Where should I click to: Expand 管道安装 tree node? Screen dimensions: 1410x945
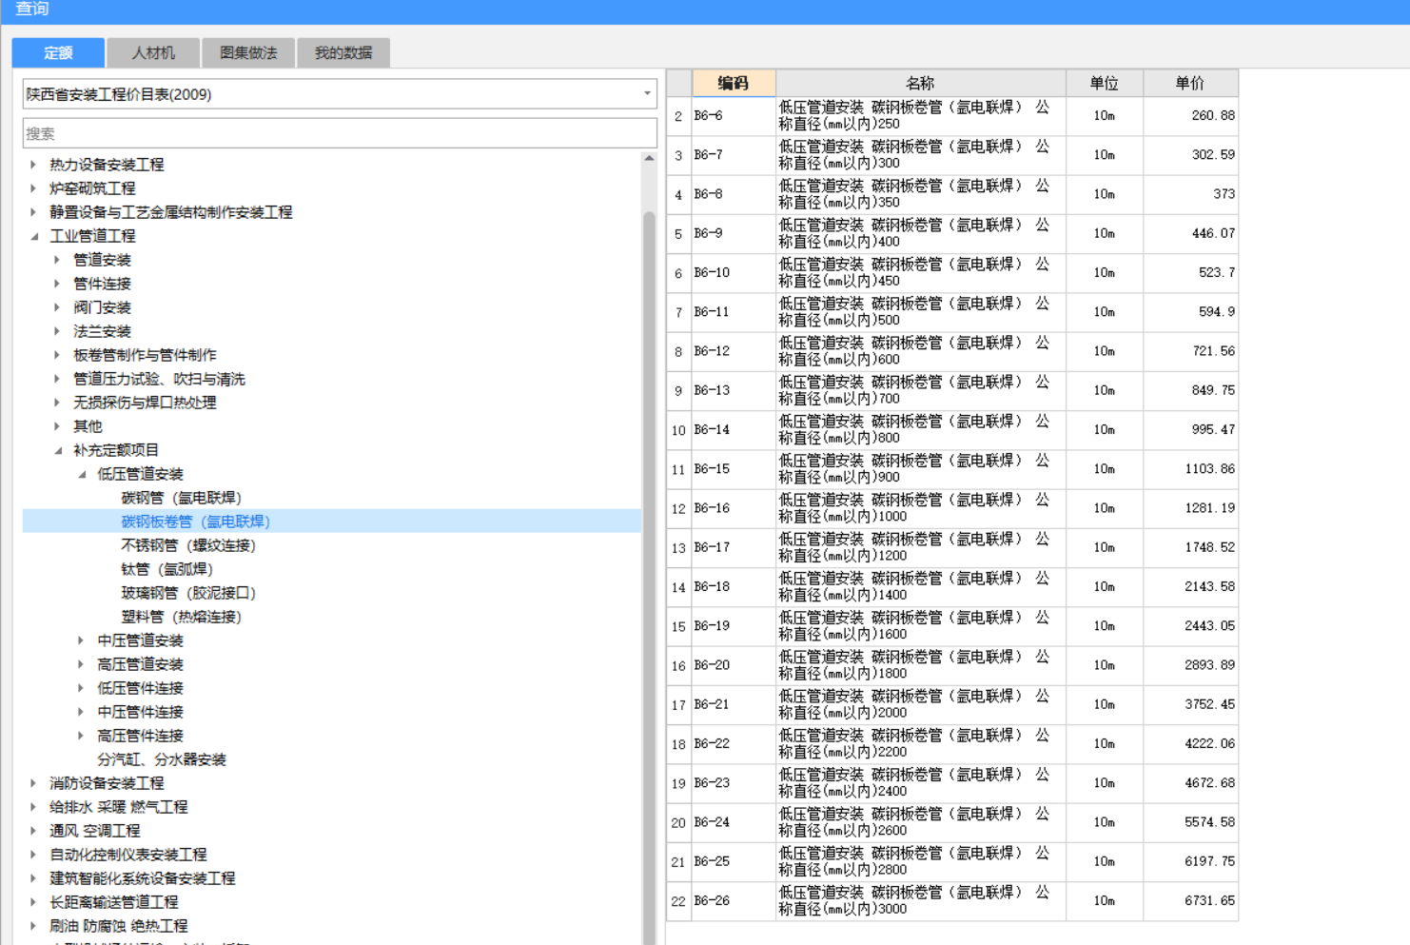point(57,260)
